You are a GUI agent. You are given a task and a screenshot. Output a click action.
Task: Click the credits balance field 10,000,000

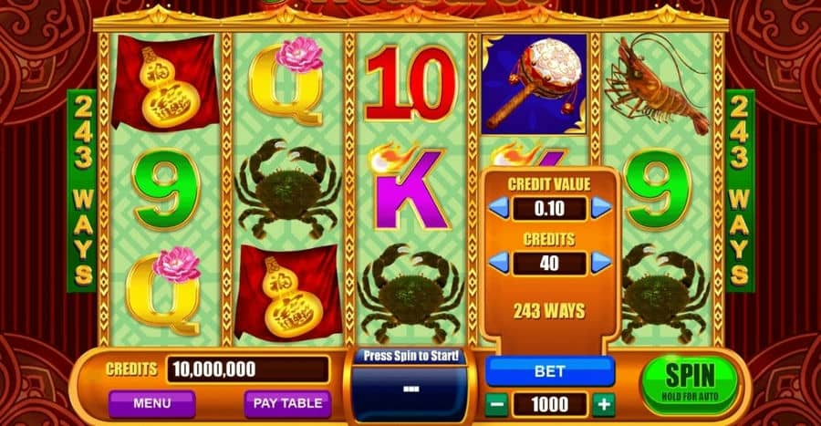pyautogui.click(x=247, y=369)
